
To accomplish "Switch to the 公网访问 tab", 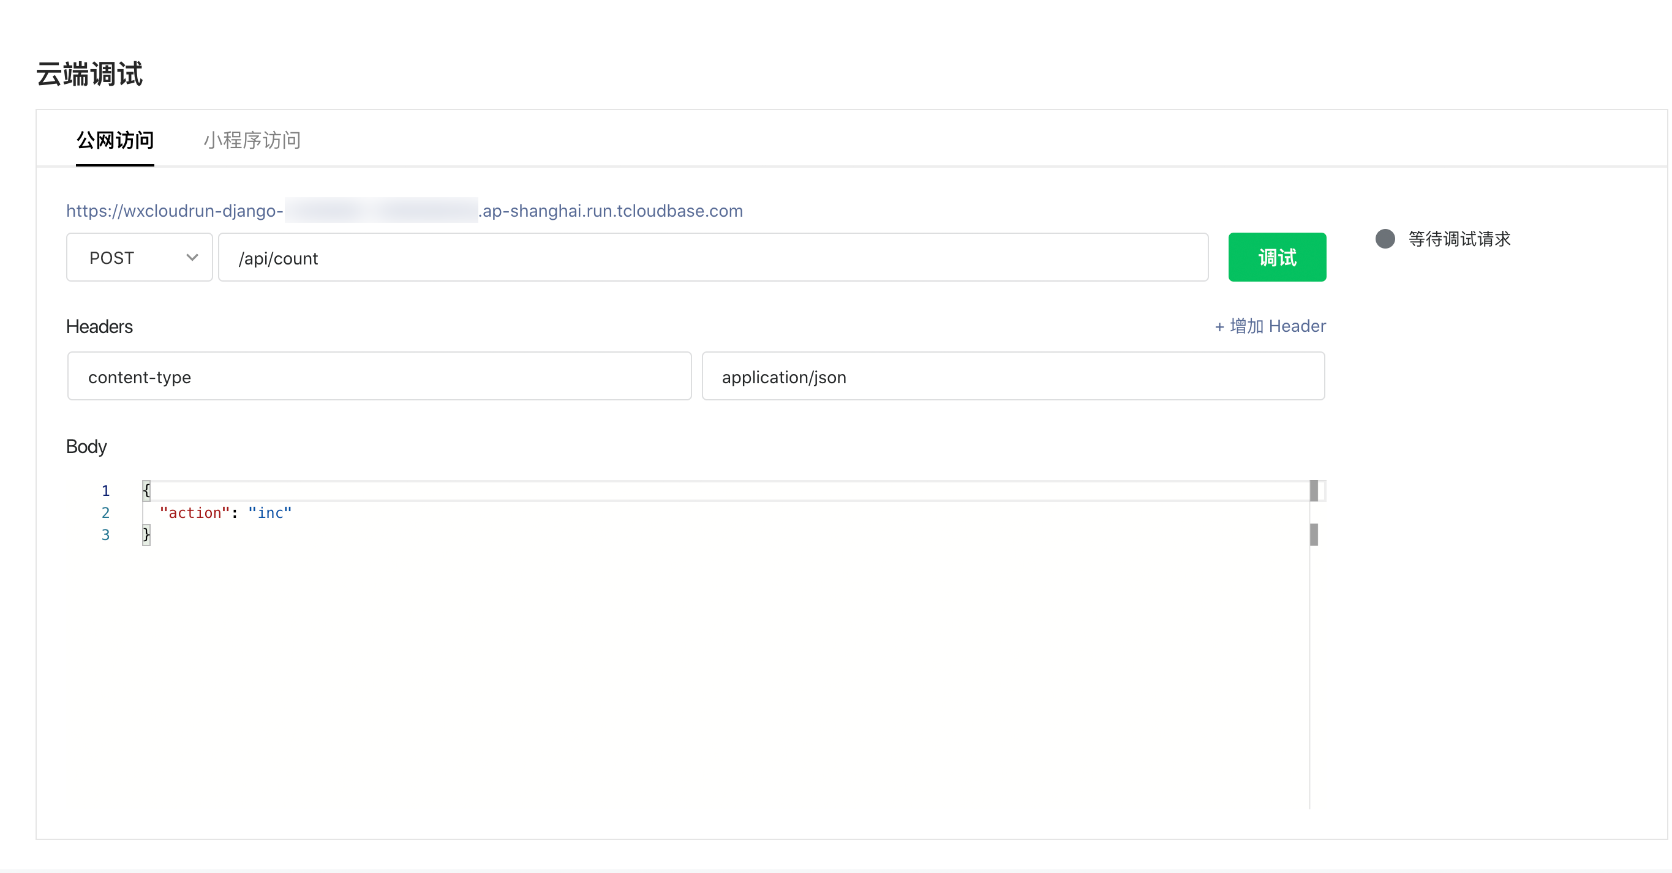I will tap(115, 140).
